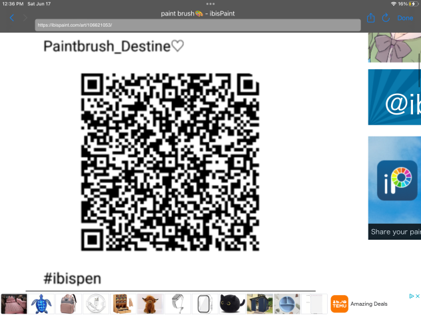Click the Share your painting banner caption
This screenshot has height=315, width=421.
click(396, 232)
